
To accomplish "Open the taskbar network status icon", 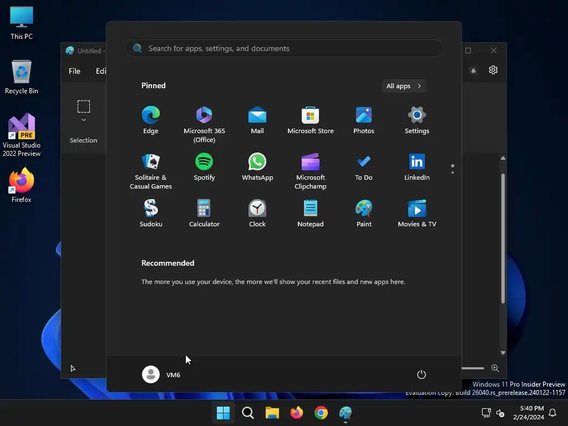I will 486,413.
